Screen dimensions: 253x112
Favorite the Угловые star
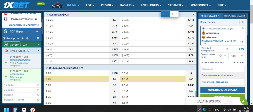tap(38, 95)
